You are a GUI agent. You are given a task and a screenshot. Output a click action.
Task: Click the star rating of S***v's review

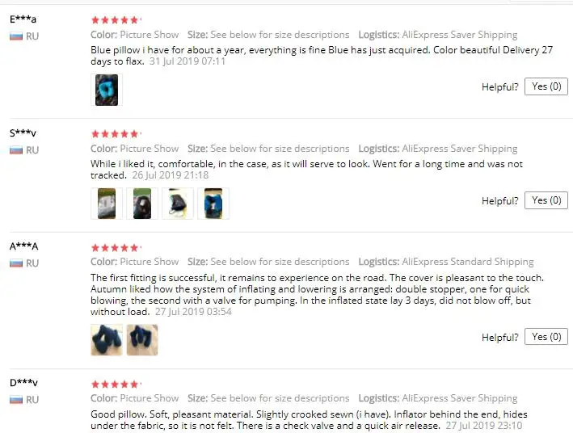coord(116,134)
